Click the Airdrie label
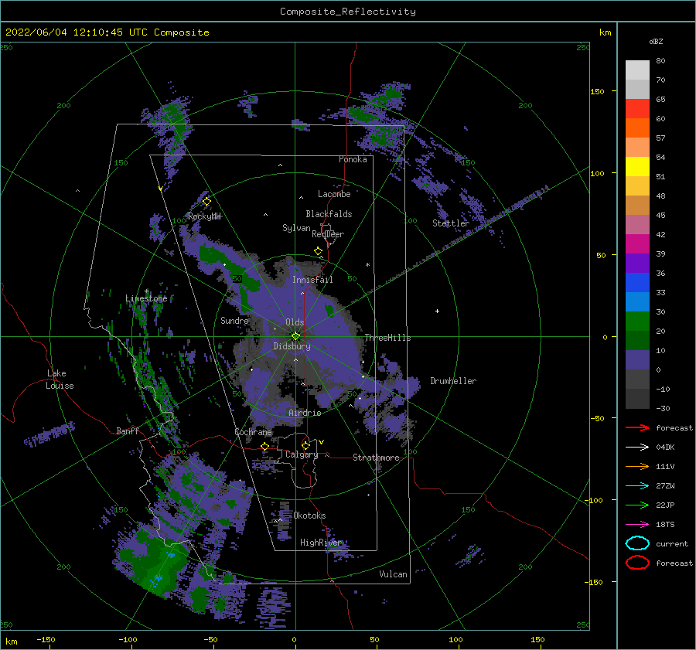Image resolution: width=696 pixels, height=650 pixels. pos(305,413)
